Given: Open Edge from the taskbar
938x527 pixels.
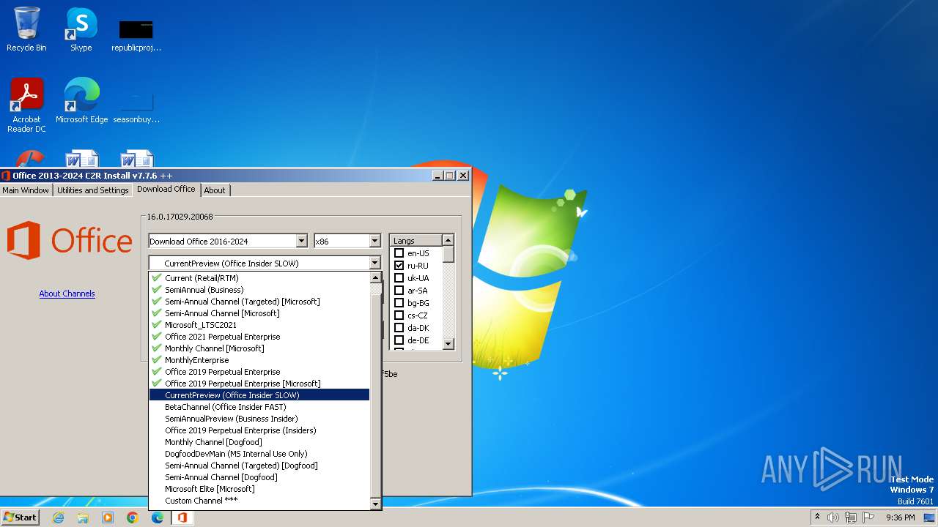Looking at the screenshot, I should click(x=158, y=517).
